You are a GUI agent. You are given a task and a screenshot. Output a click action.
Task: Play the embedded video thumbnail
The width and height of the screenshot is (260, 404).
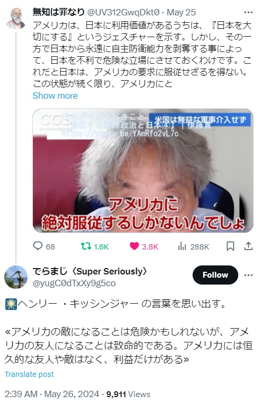(143, 170)
